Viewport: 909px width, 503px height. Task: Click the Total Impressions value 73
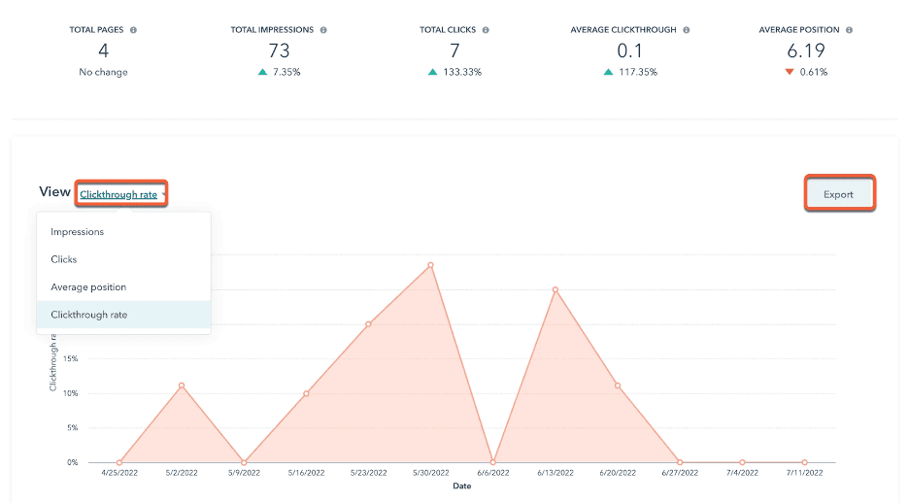(x=279, y=51)
